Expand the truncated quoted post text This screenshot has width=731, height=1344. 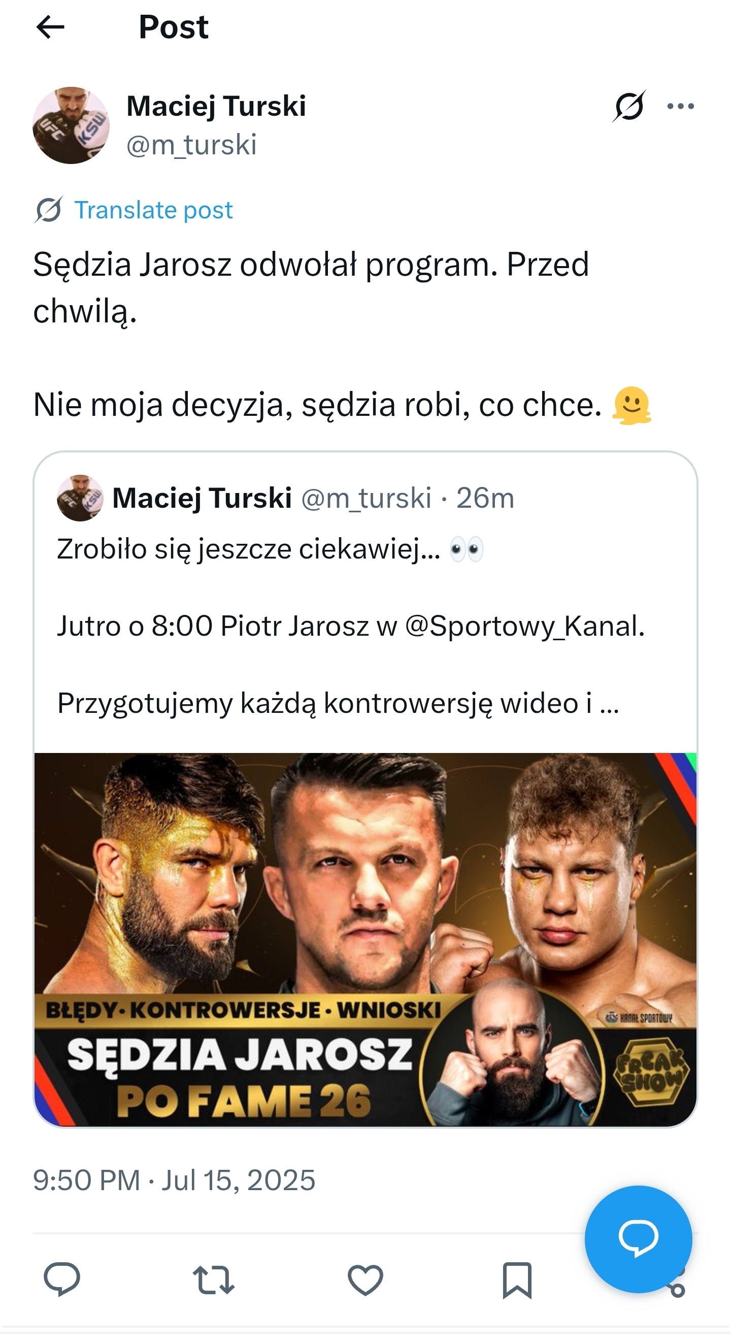[608, 703]
